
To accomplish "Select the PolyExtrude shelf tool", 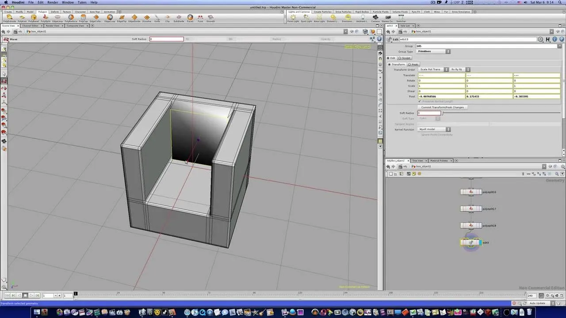I will 9,18.
